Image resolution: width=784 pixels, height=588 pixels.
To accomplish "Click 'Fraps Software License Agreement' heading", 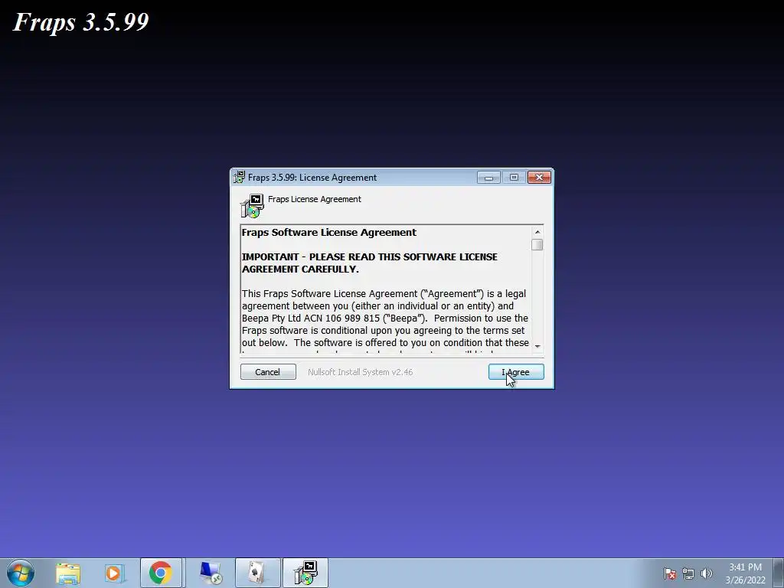I will [x=329, y=233].
